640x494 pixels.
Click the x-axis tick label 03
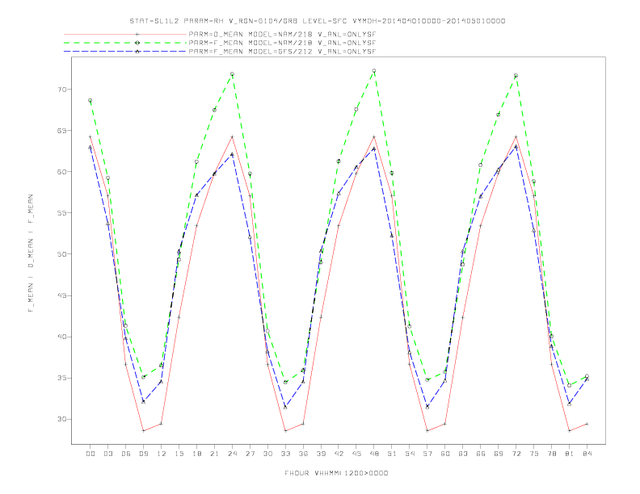point(107,454)
